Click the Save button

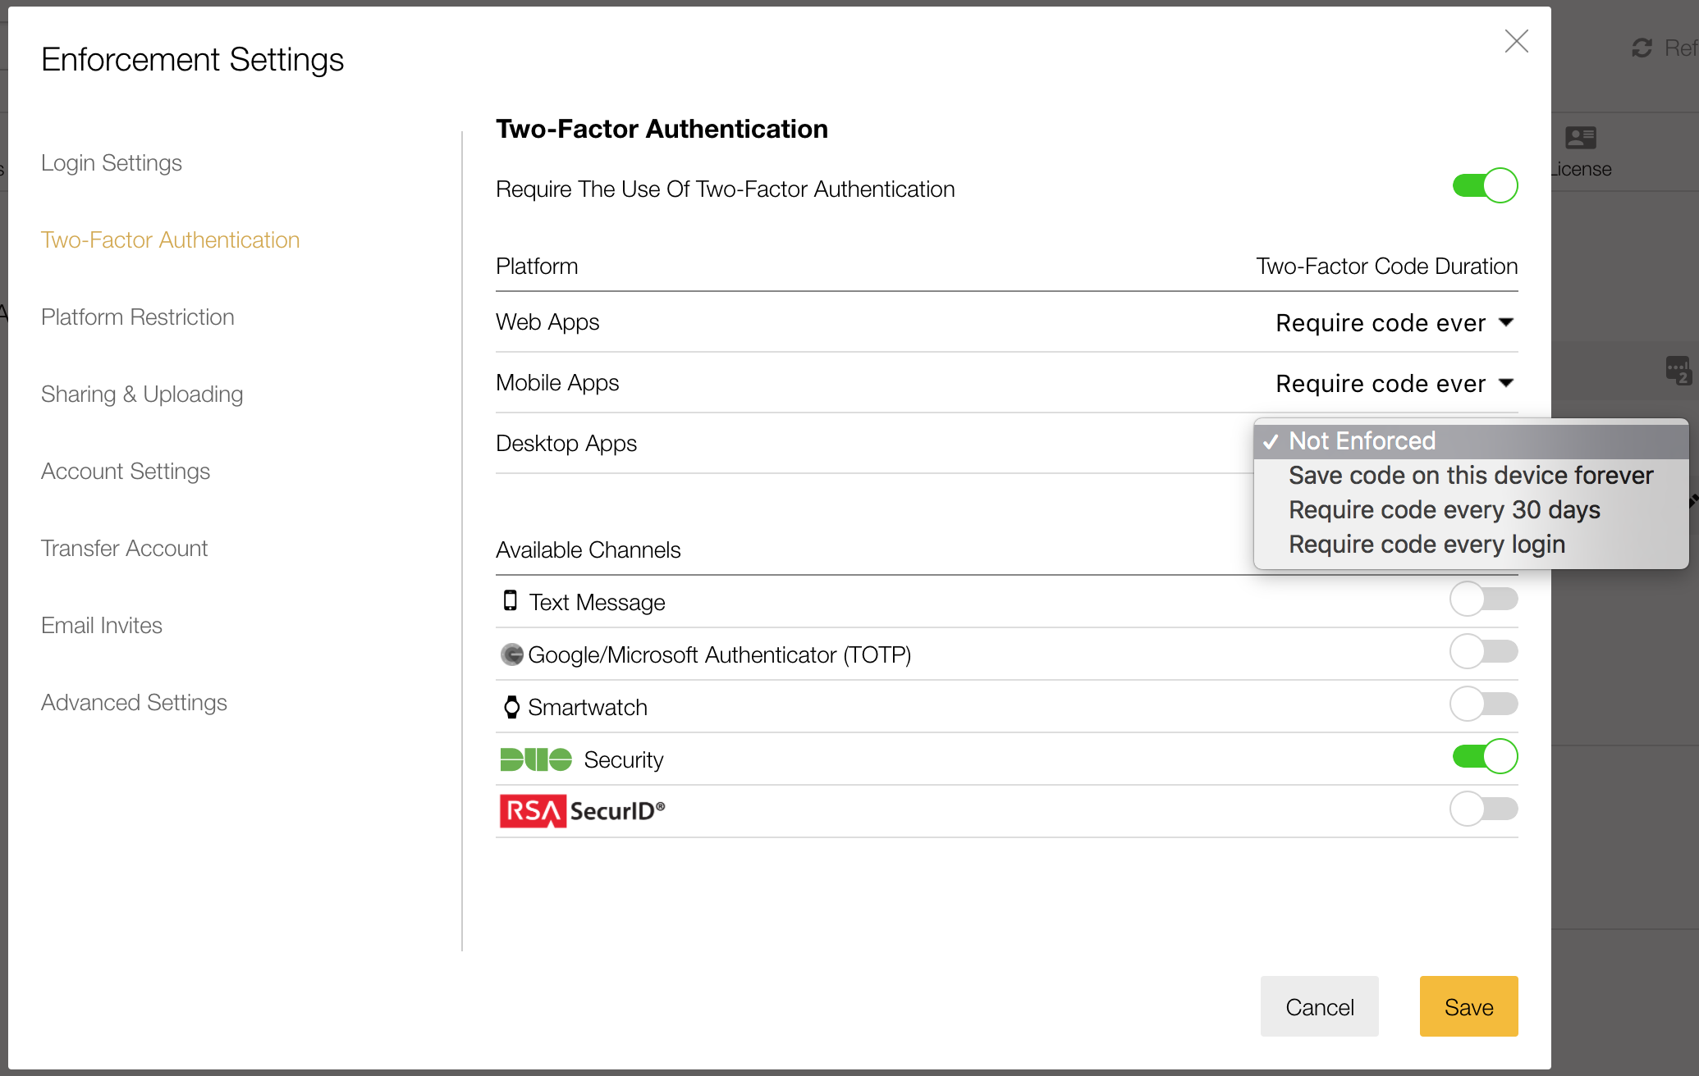(1468, 1006)
